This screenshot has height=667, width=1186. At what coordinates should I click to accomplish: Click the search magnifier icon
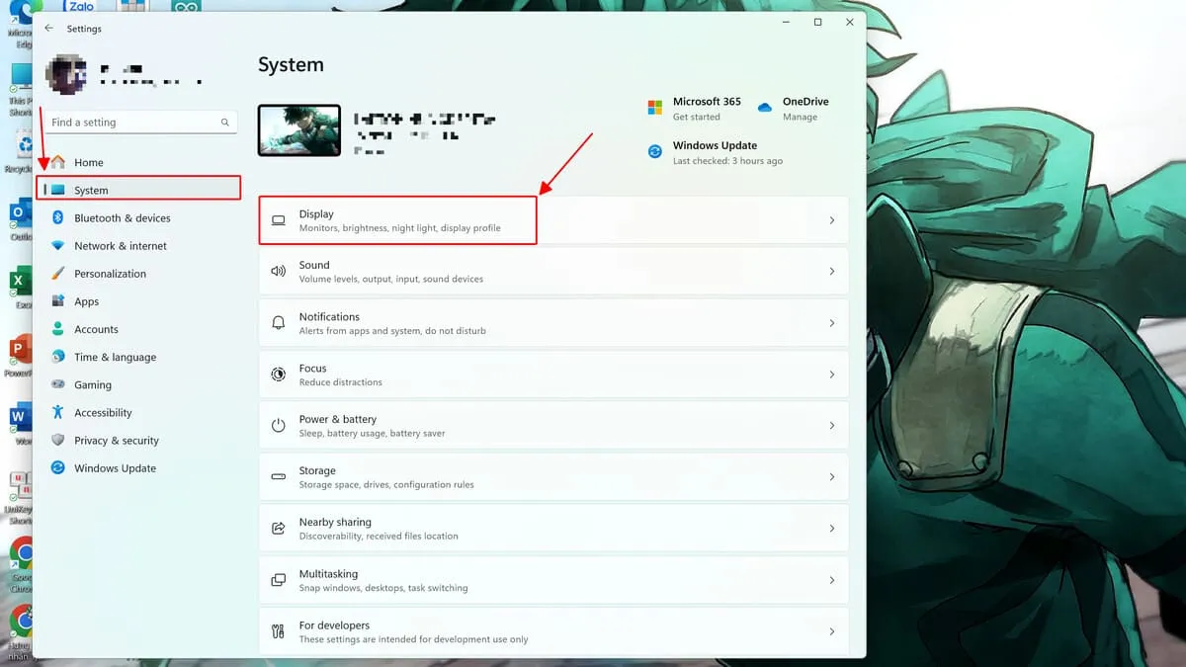tap(225, 123)
